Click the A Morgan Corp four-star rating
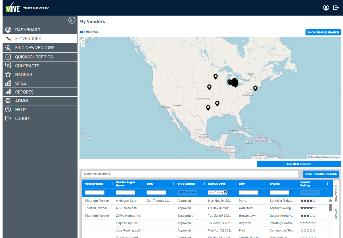Viewport: 343px width, 238px height. pos(308,201)
